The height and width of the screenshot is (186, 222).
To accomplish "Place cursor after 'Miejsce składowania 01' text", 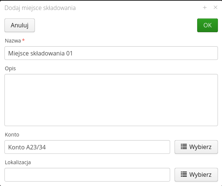I will (x=73, y=53).
